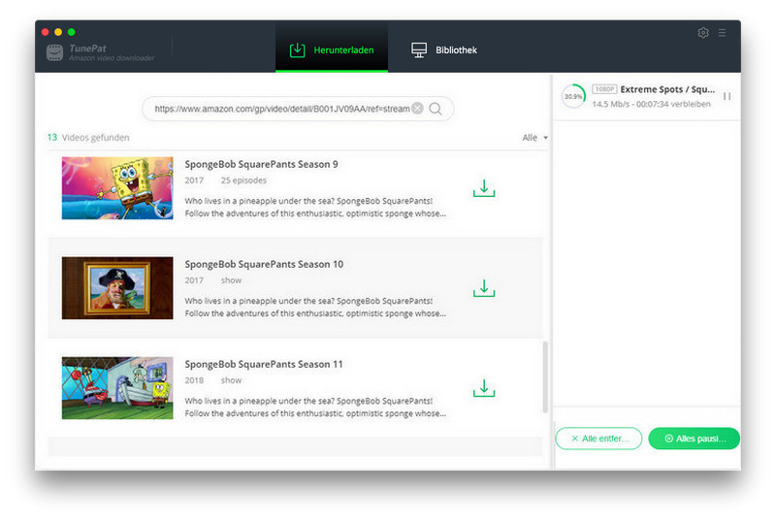Screen dimensions: 776x520
Task: Click the '14.5 Mb/s - 00:07:34 verbleiben' status
Action: point(651,104)
